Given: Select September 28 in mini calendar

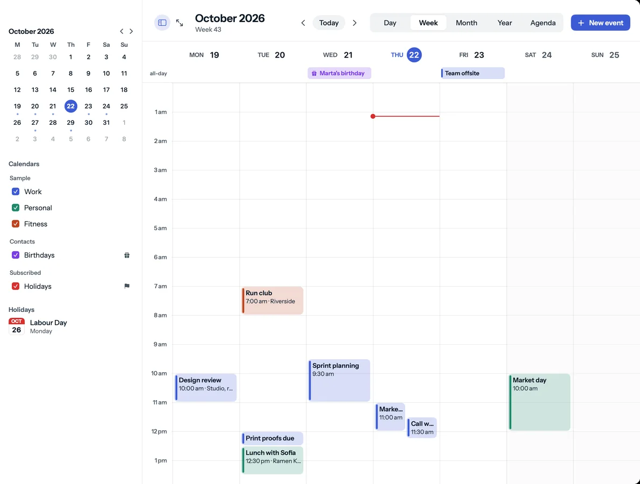Looking at the screenshot, I should point(17,57).
